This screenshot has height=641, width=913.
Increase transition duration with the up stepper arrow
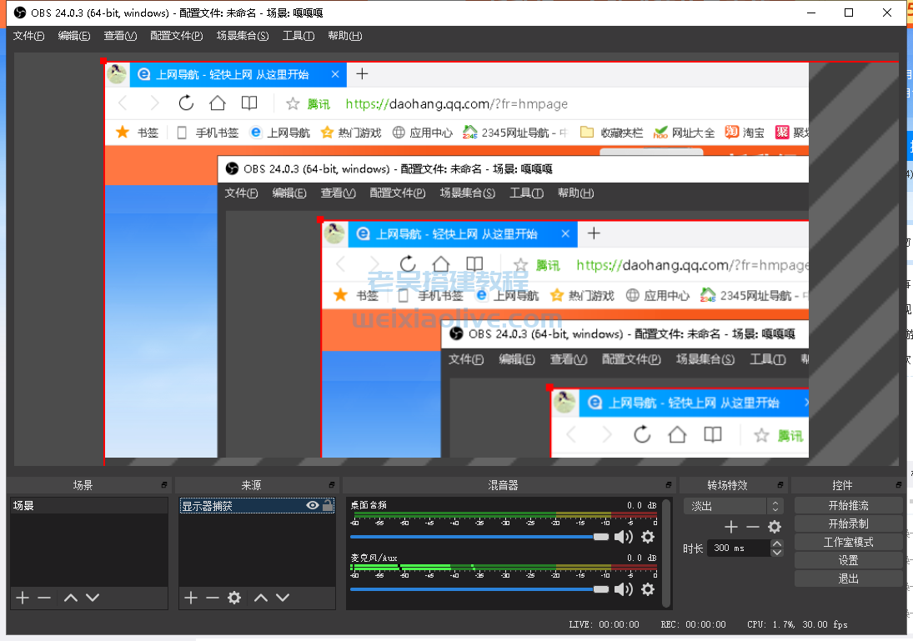click(776, 543)
